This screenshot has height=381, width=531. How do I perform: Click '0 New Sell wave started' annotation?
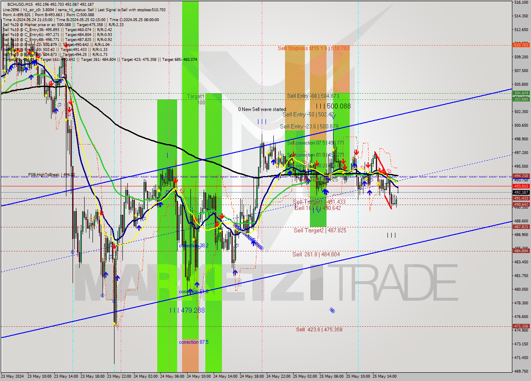pos(262,109)
